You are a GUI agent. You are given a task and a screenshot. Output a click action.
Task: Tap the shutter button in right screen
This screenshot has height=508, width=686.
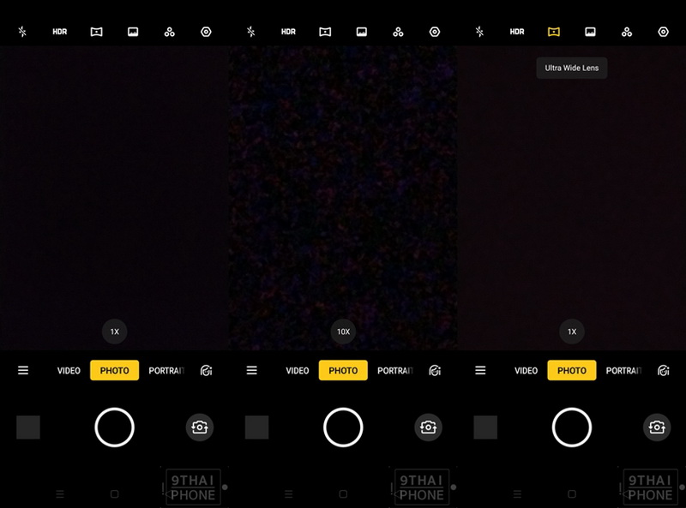click(572, 427)
